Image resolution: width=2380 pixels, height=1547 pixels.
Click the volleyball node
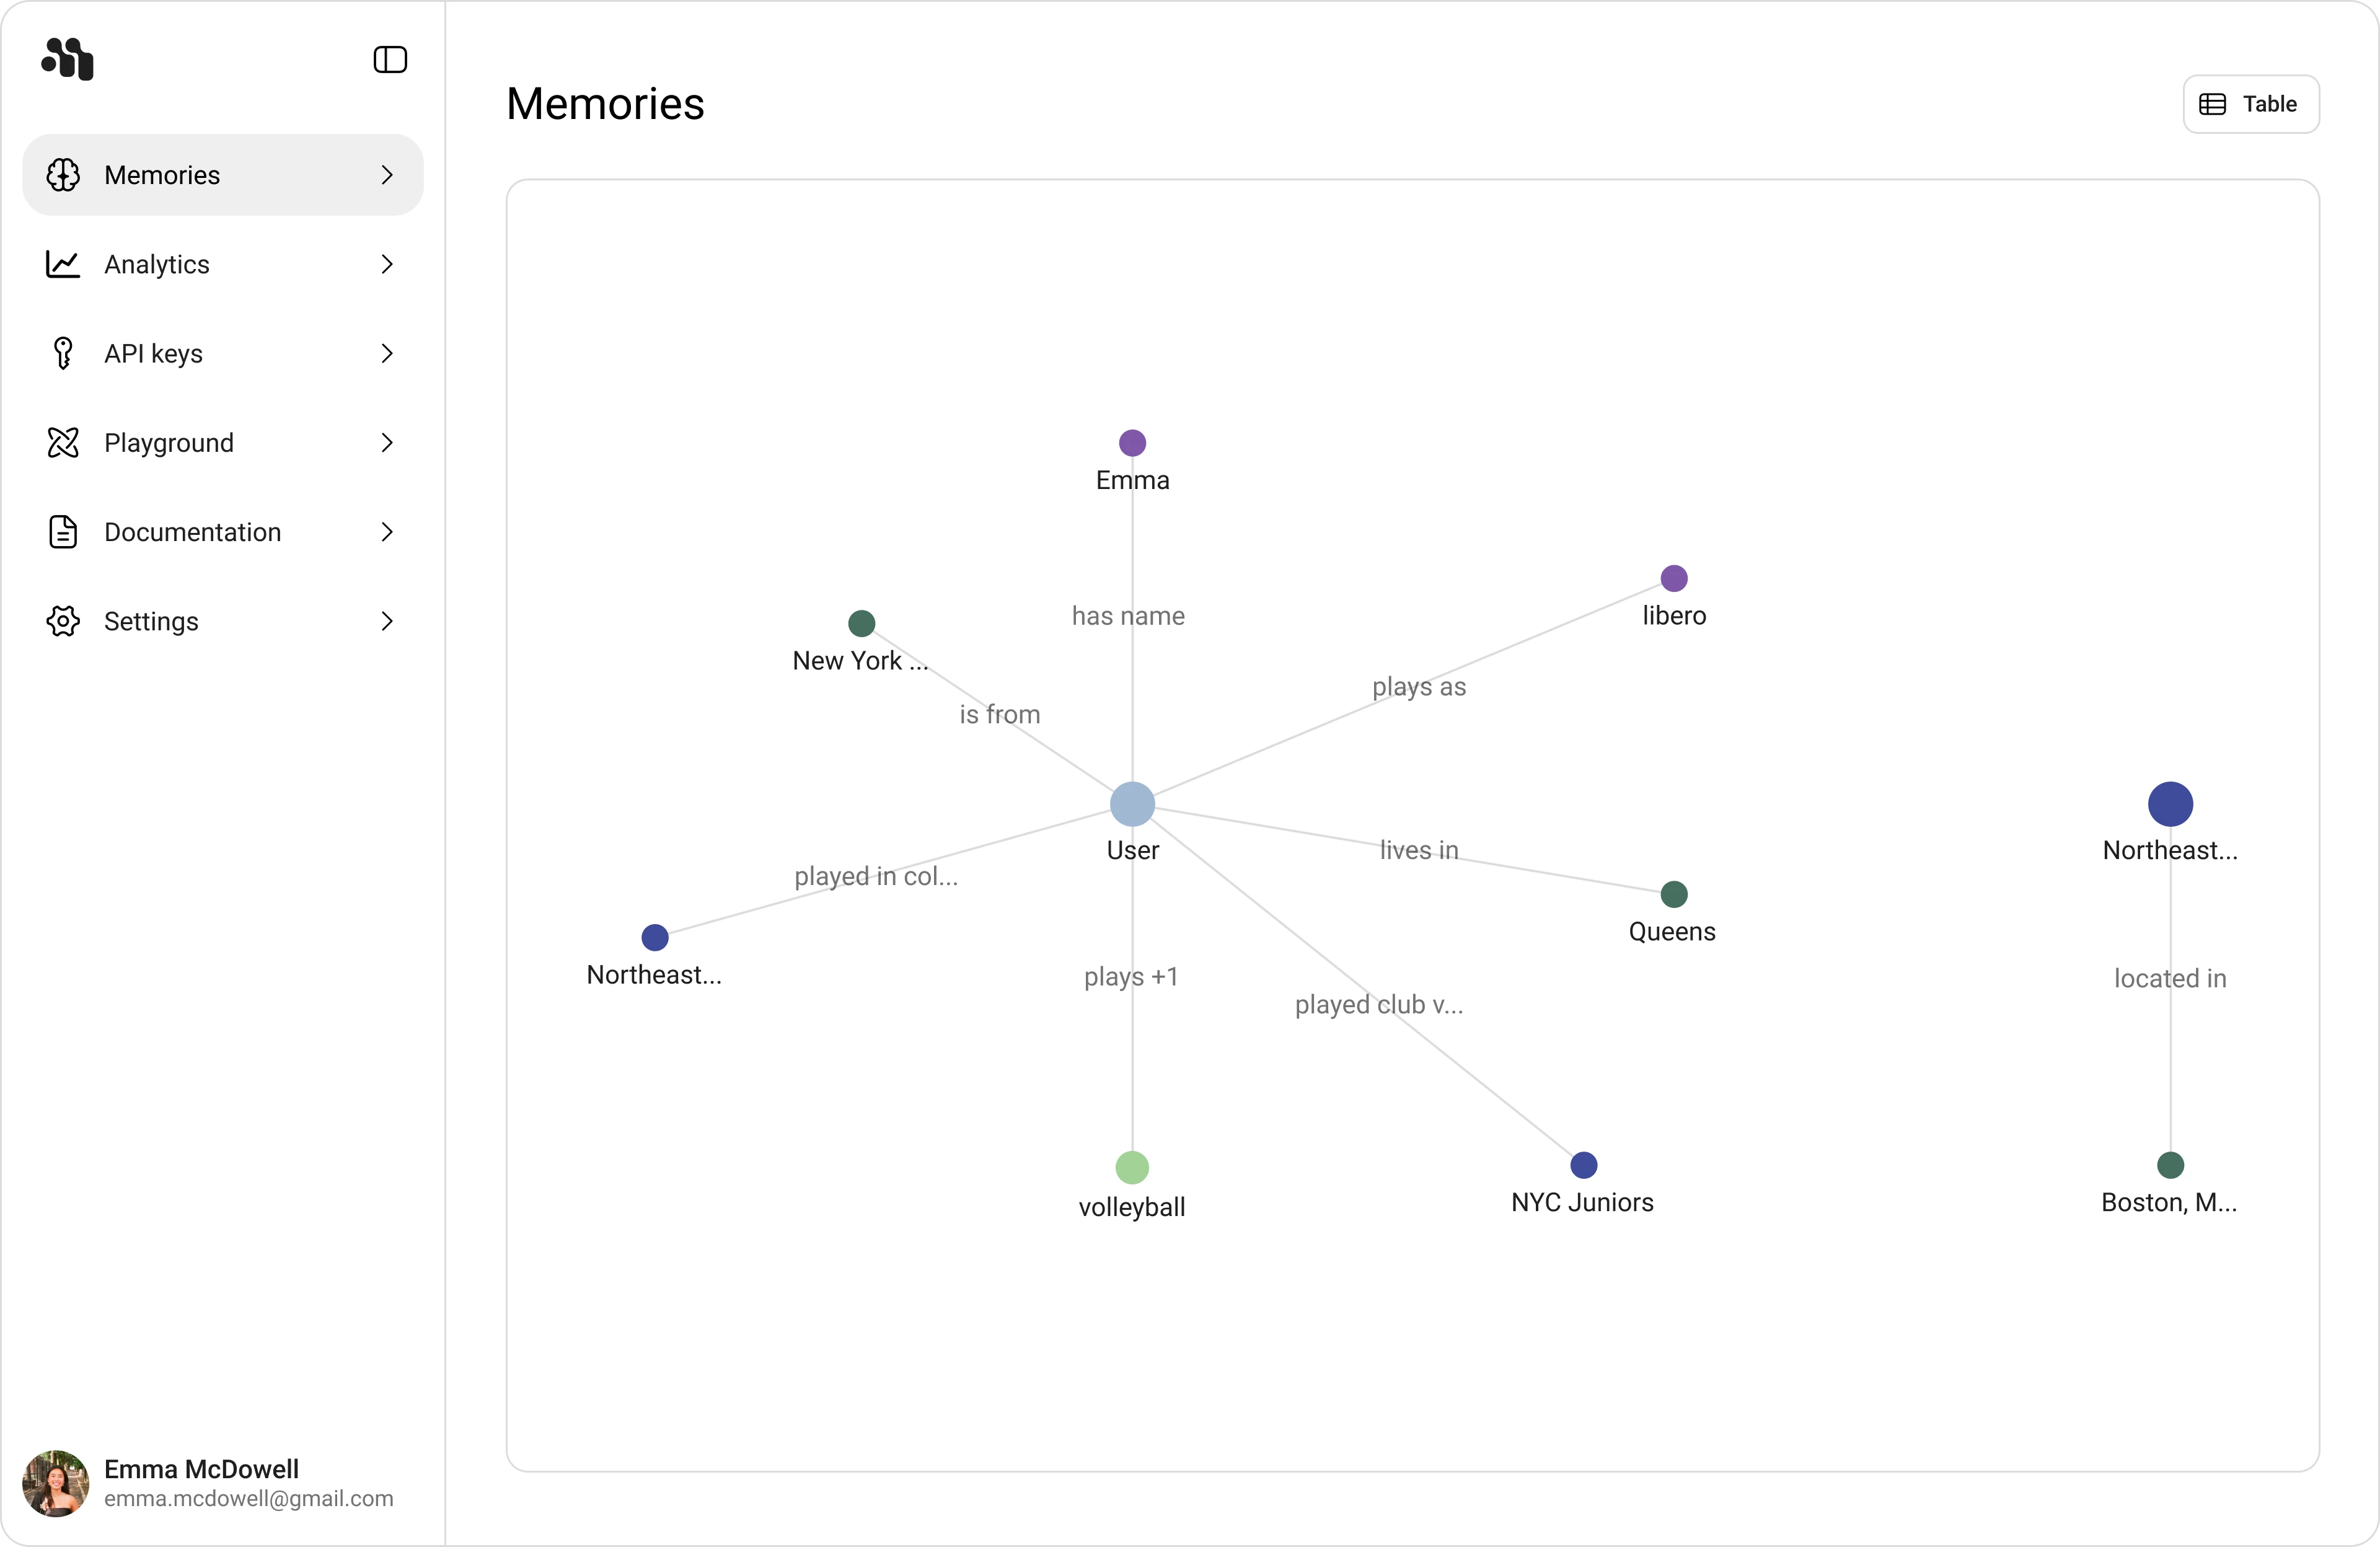pyautogui.click(x=1131, y=1168)
